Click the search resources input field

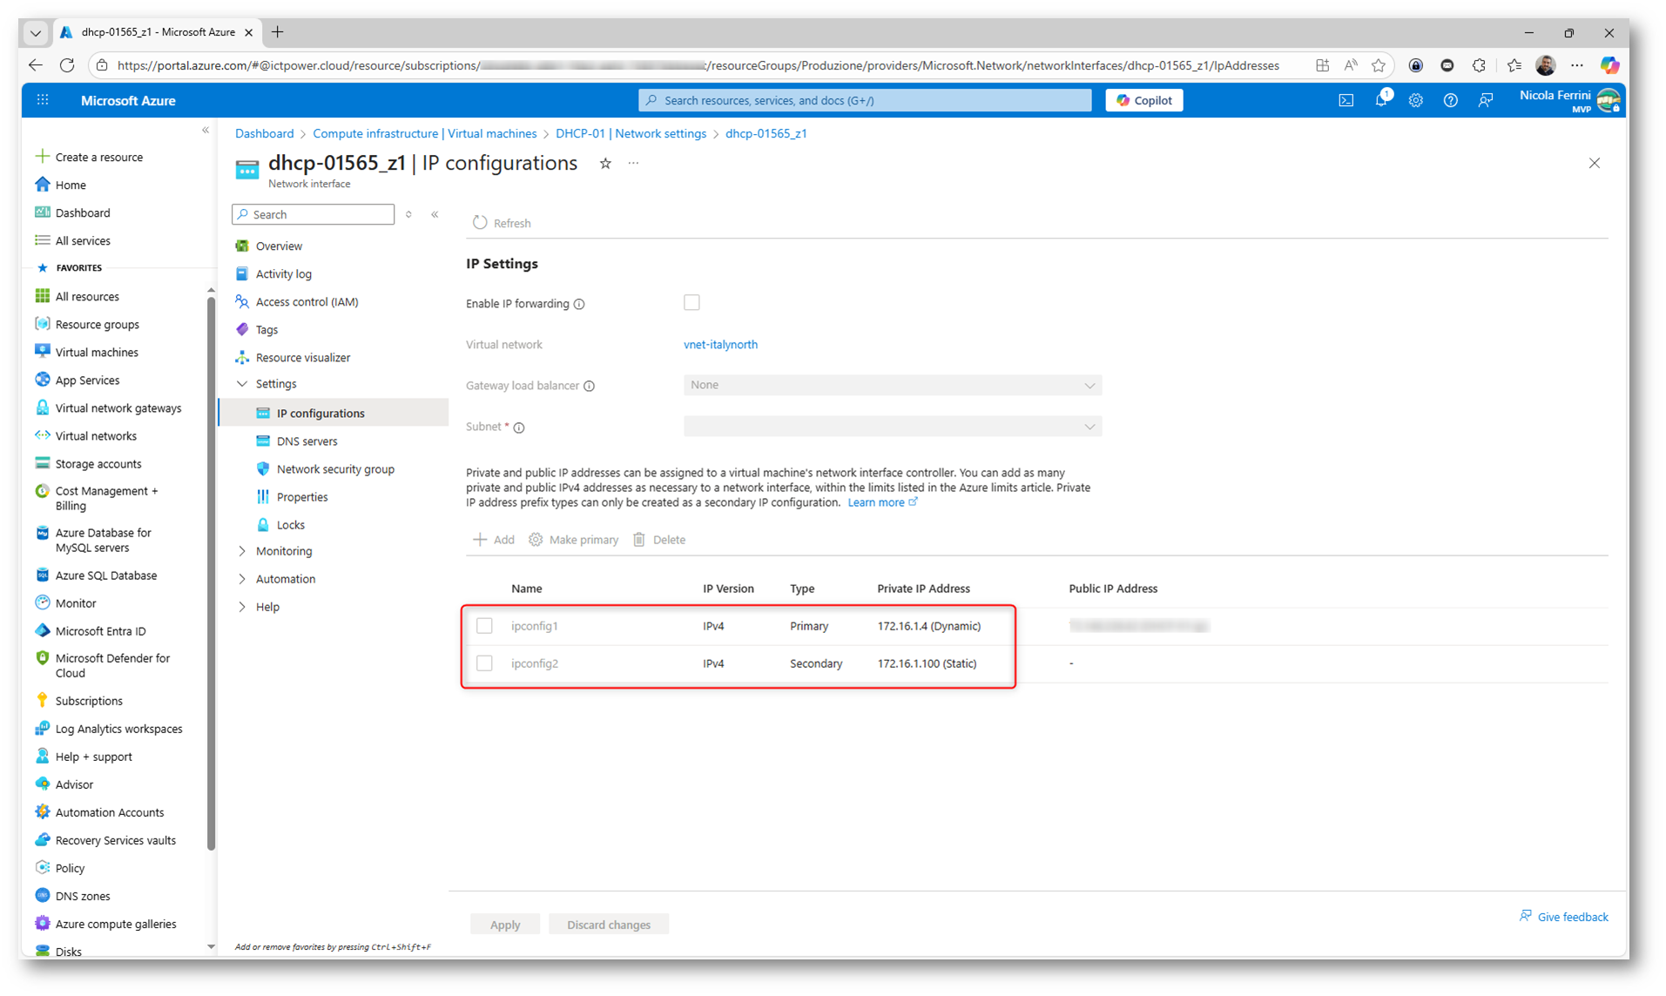pos(864,100)
